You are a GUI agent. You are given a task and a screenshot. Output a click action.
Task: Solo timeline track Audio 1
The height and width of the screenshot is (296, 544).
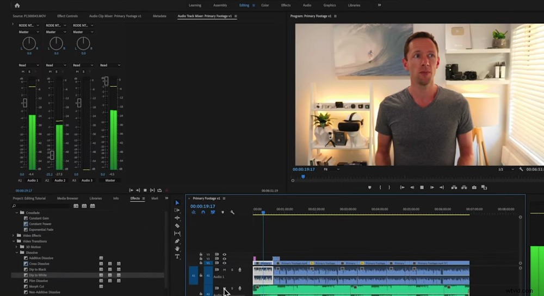tap(232, 270)
